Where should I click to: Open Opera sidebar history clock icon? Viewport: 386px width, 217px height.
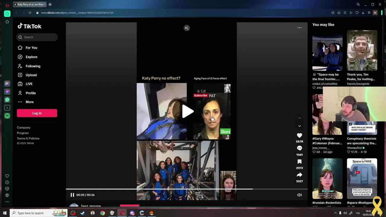[x=7, y=182]
